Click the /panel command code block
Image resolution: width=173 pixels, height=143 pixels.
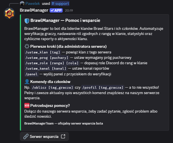pyautogui.click(x=31, y=74)
